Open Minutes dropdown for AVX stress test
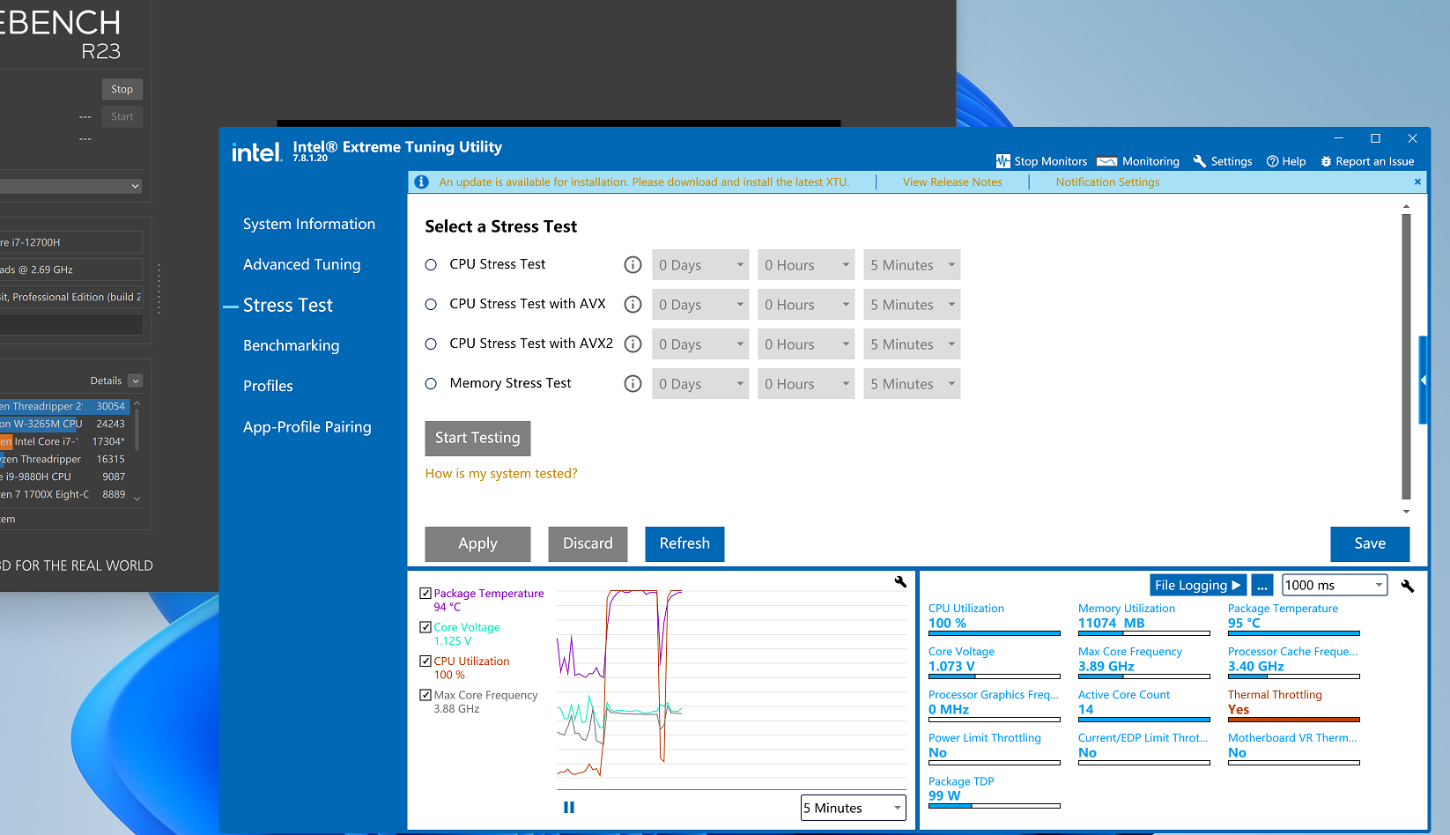The image size is (1450, 835). pyautogui.click(x=912, y=305)
